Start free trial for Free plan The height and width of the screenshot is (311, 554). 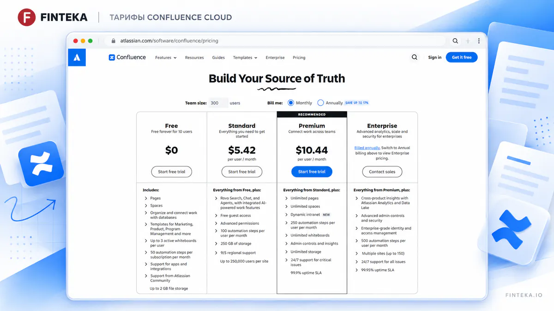click(x=172, y=172)
